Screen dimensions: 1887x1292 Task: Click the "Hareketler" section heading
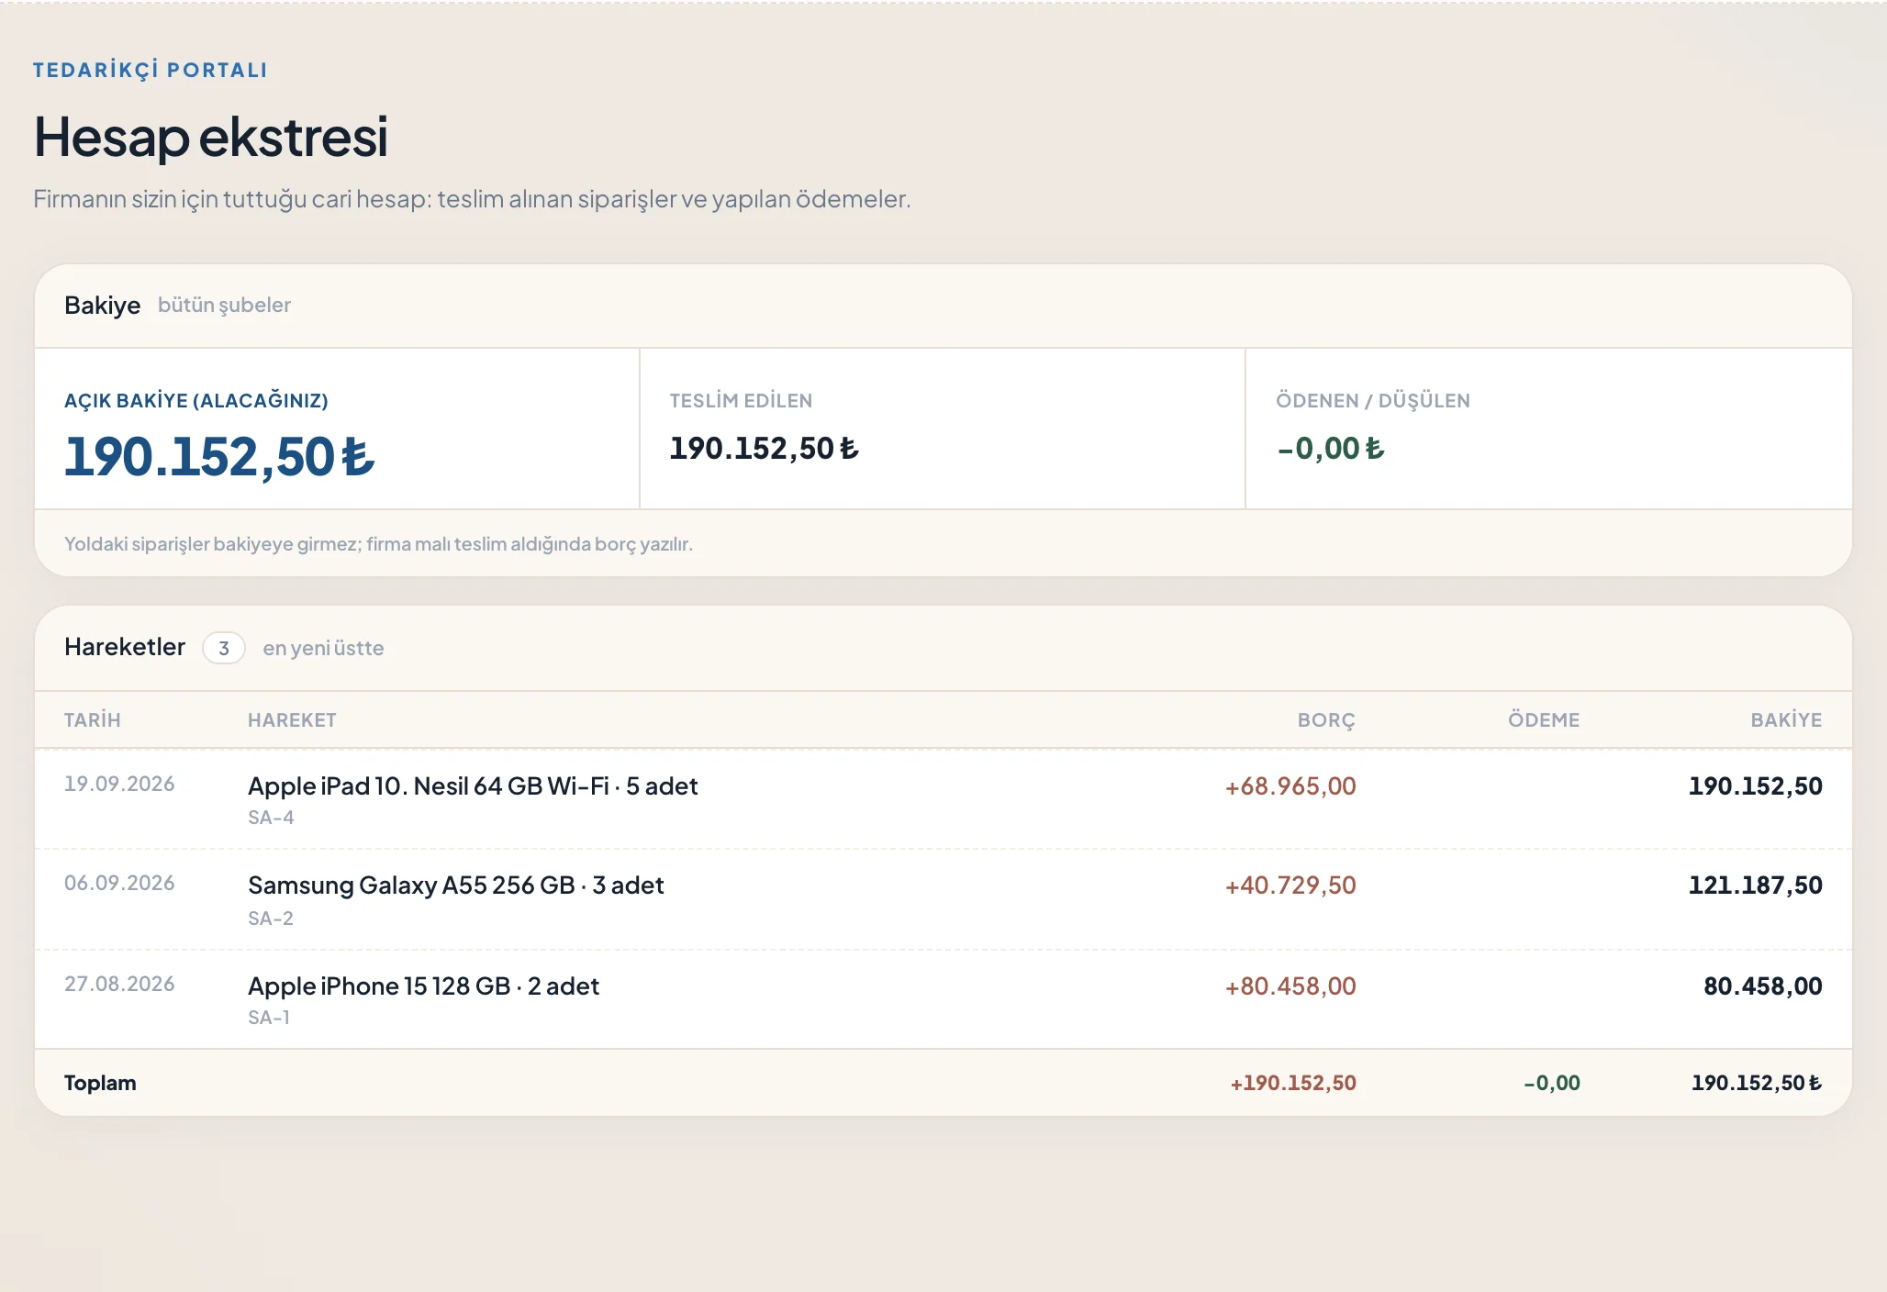coord(125,647)
